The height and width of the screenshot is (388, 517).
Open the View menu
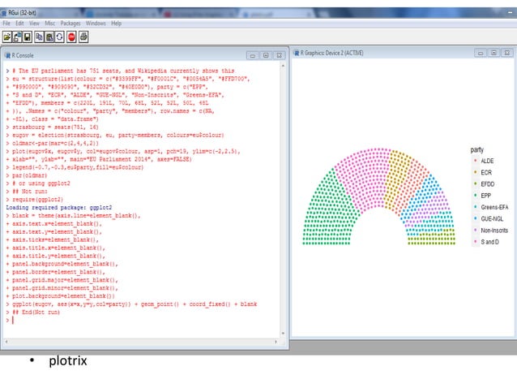pos(34,24)
